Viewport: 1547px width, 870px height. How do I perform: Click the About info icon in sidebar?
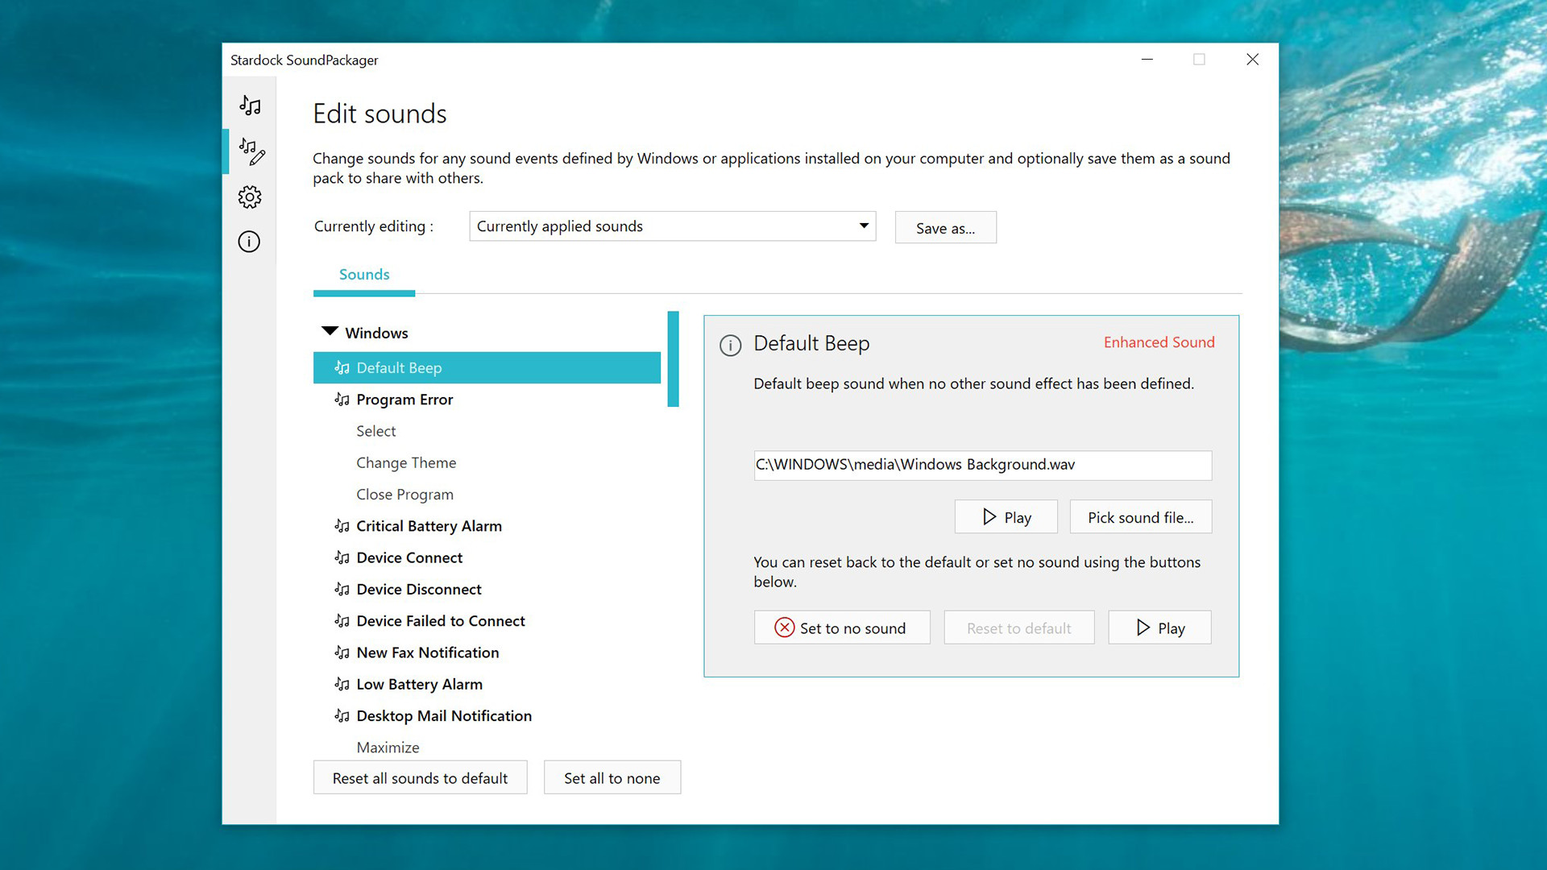pos(249,242)
